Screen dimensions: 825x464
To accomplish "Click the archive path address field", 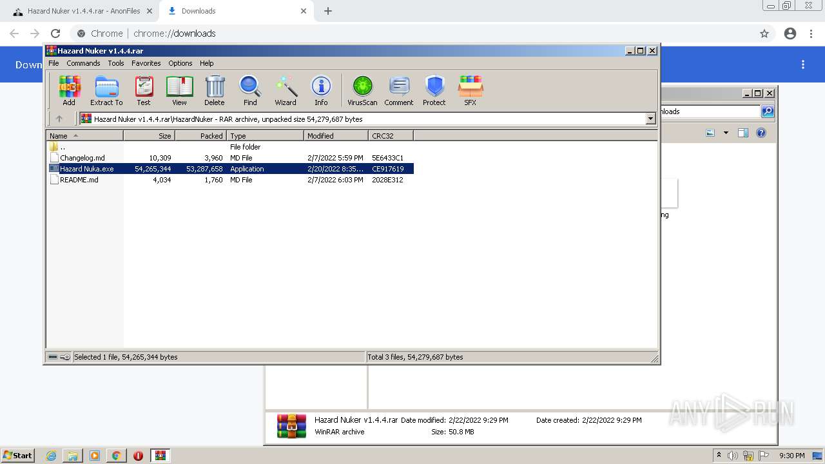I will pos(367,119).
